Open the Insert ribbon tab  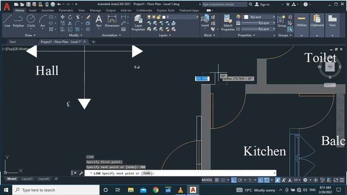33,10
